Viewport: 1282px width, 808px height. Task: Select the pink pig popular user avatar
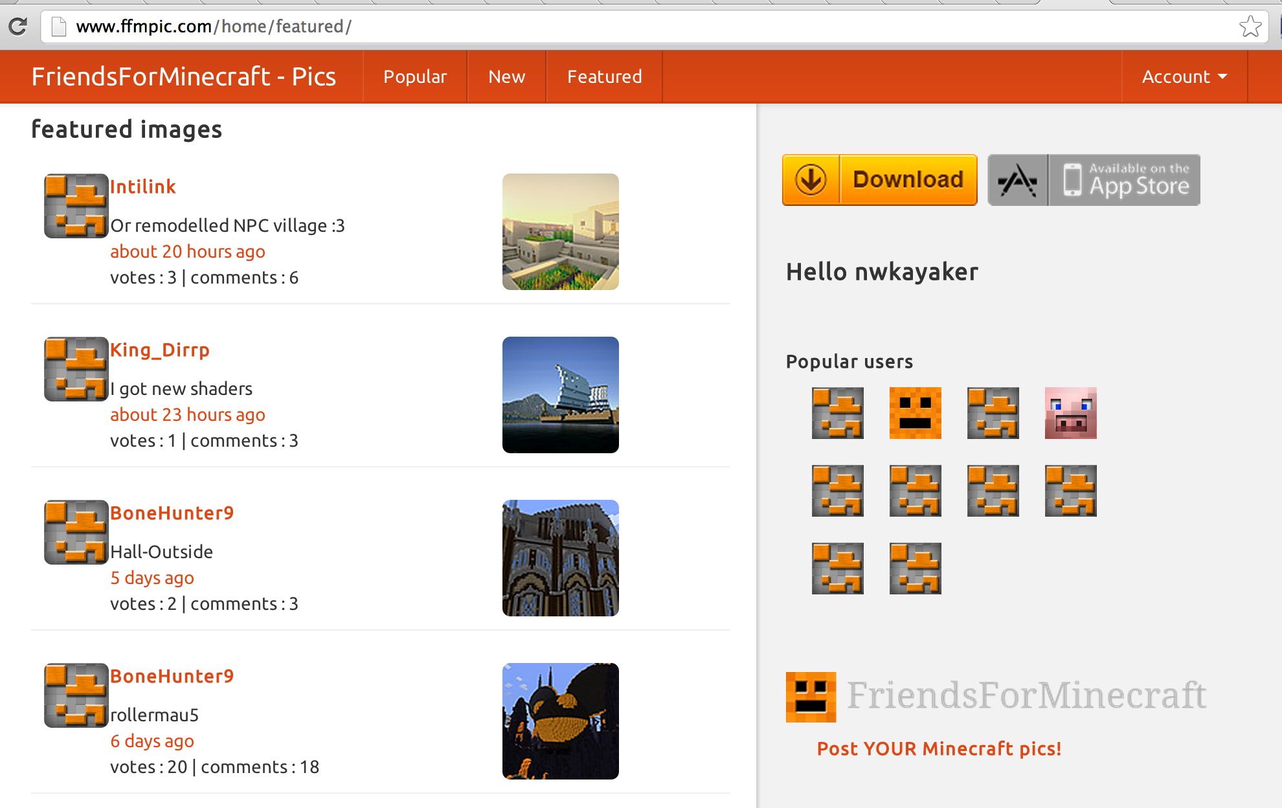coord(1071,413)
